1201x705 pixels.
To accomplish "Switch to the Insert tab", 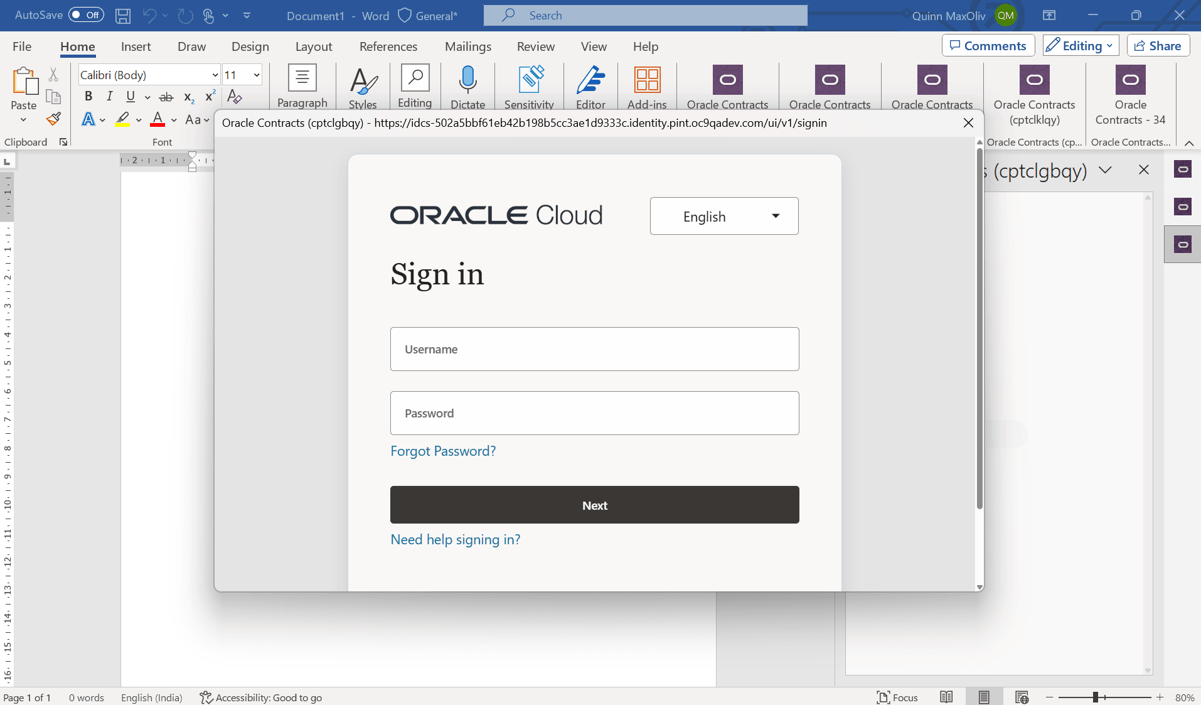I will [x=136, y=46].
